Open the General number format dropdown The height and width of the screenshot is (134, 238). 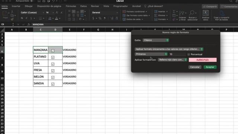coord(105,13)
